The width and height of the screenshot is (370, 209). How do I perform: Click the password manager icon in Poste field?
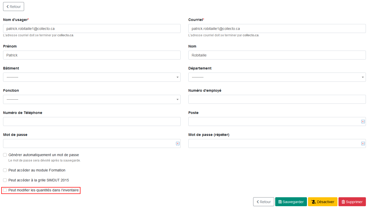pyautogui.click(x=363, y=122)
